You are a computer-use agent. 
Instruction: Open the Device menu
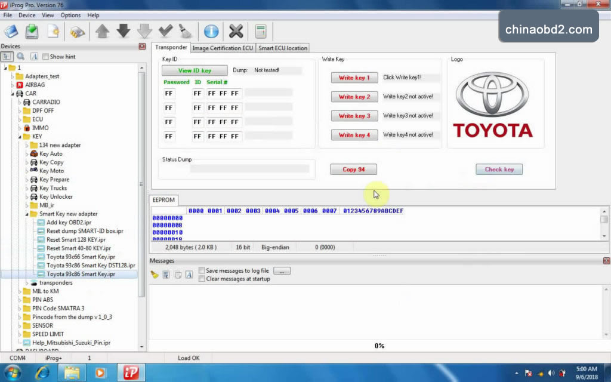(x=26, y=15)
